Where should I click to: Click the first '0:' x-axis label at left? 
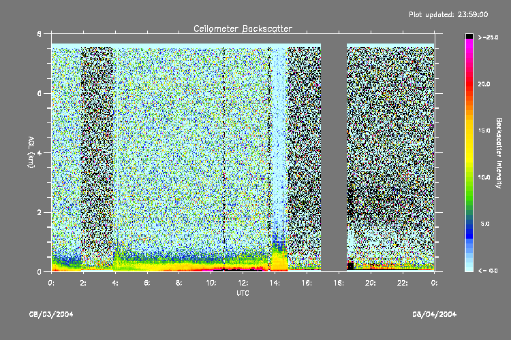click(52, 283)
